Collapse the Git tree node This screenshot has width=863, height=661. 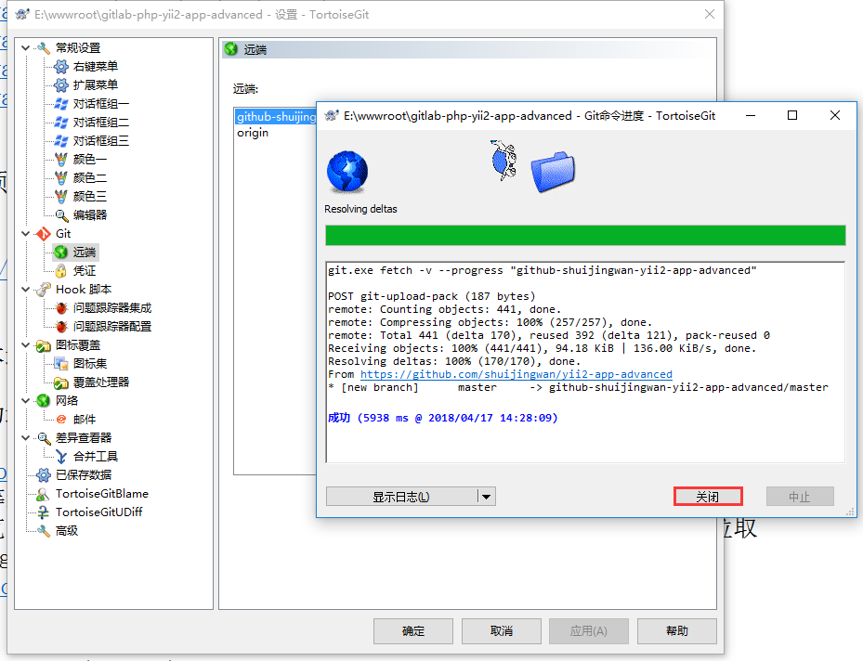pyautogui.click(x=25, y=234)
